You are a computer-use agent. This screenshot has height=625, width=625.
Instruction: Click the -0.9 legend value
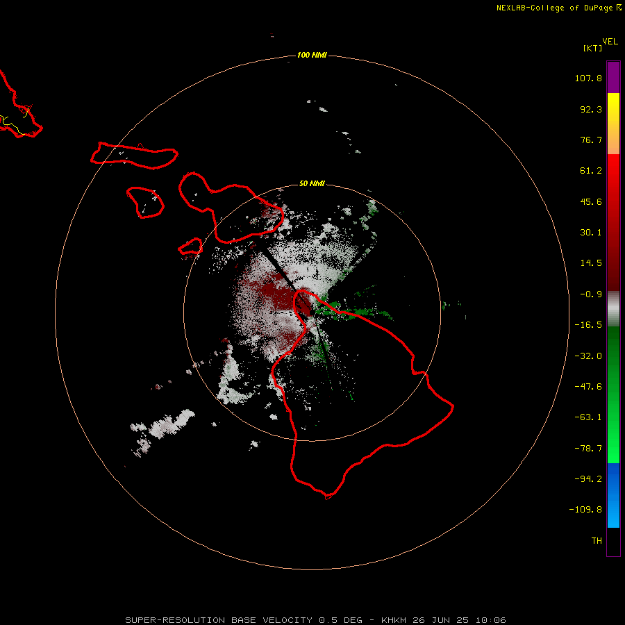point(591,294)
